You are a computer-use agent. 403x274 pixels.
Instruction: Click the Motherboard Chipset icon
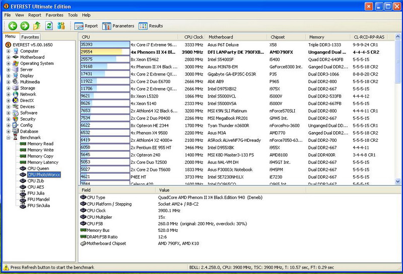click(x=83, y=243)
